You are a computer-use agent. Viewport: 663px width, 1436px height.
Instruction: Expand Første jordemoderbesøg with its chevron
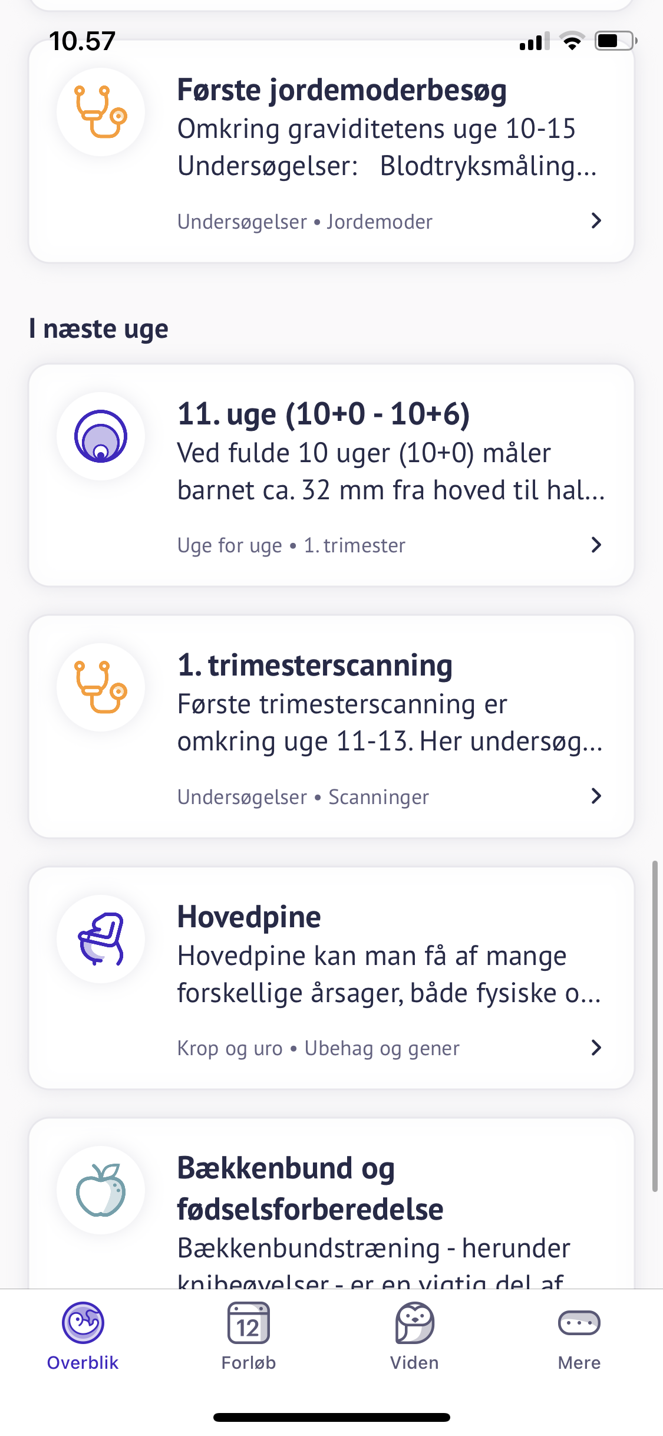pyautogui.click(x=596, y=221)
